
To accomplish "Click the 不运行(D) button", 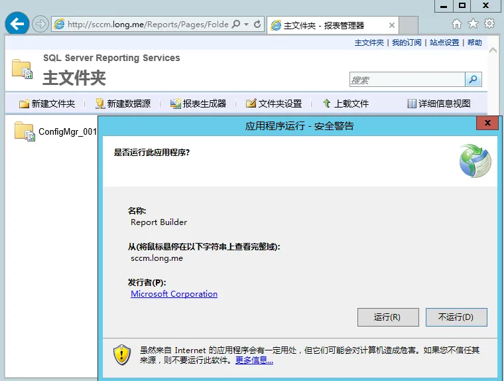I will pyautogui.click(x=456, y=317).
